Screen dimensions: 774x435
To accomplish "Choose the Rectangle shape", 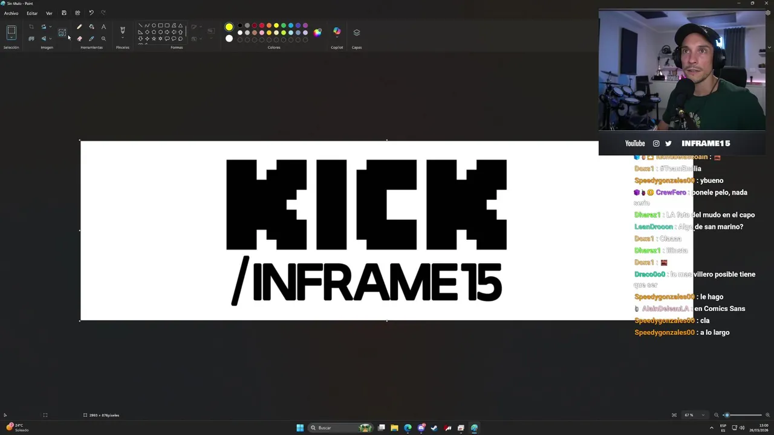I will point(160,25).
